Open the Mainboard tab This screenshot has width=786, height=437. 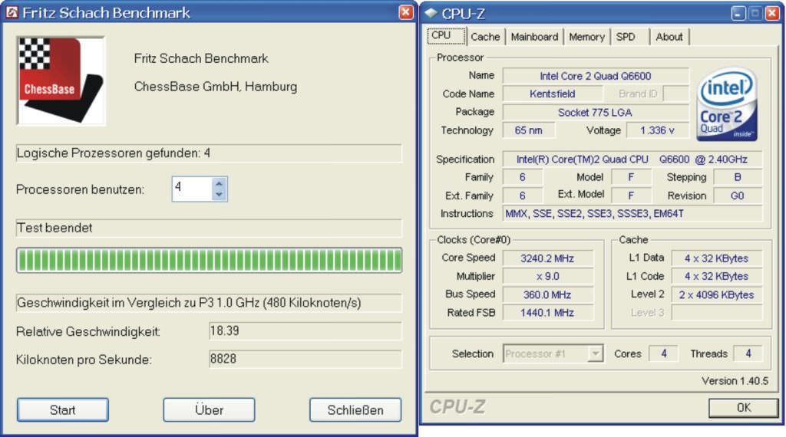534,37
